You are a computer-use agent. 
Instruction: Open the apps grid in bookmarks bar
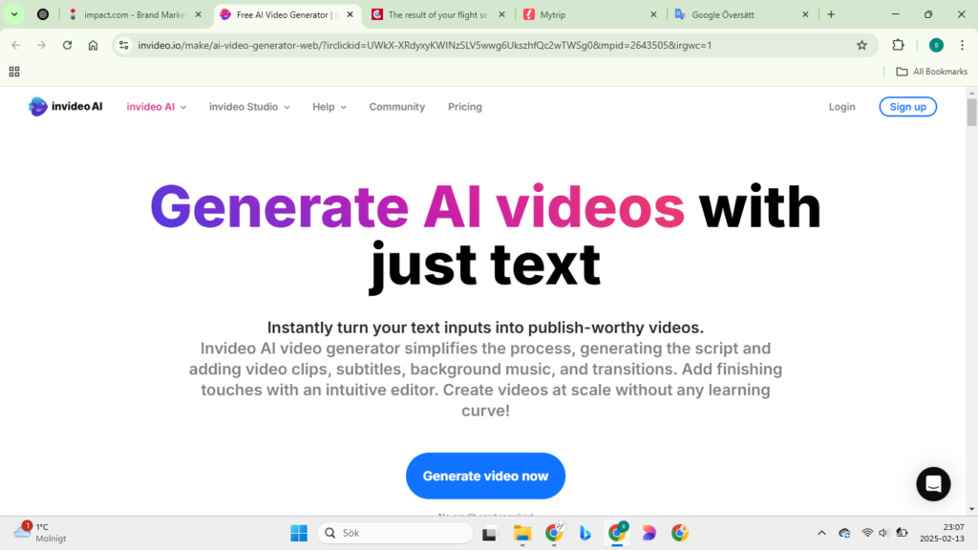point(14,72)
